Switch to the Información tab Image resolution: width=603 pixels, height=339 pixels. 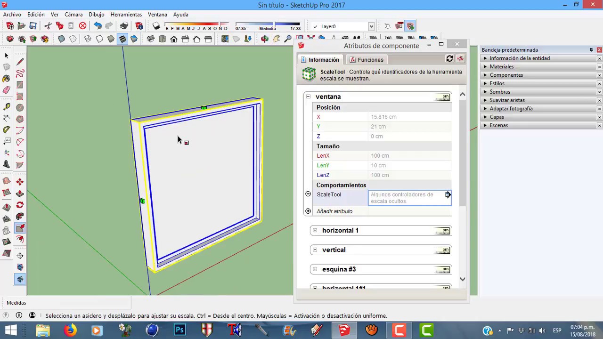[x=320, y=60]
